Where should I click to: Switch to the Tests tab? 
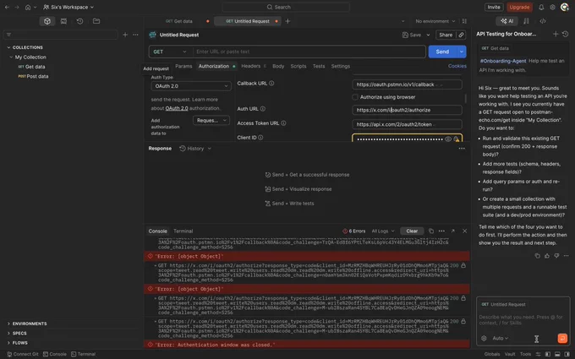(319, 66)
